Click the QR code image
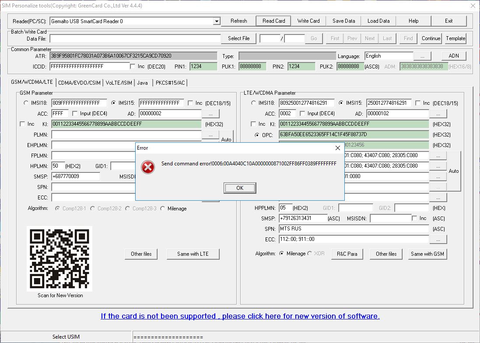 click(60, 258)
